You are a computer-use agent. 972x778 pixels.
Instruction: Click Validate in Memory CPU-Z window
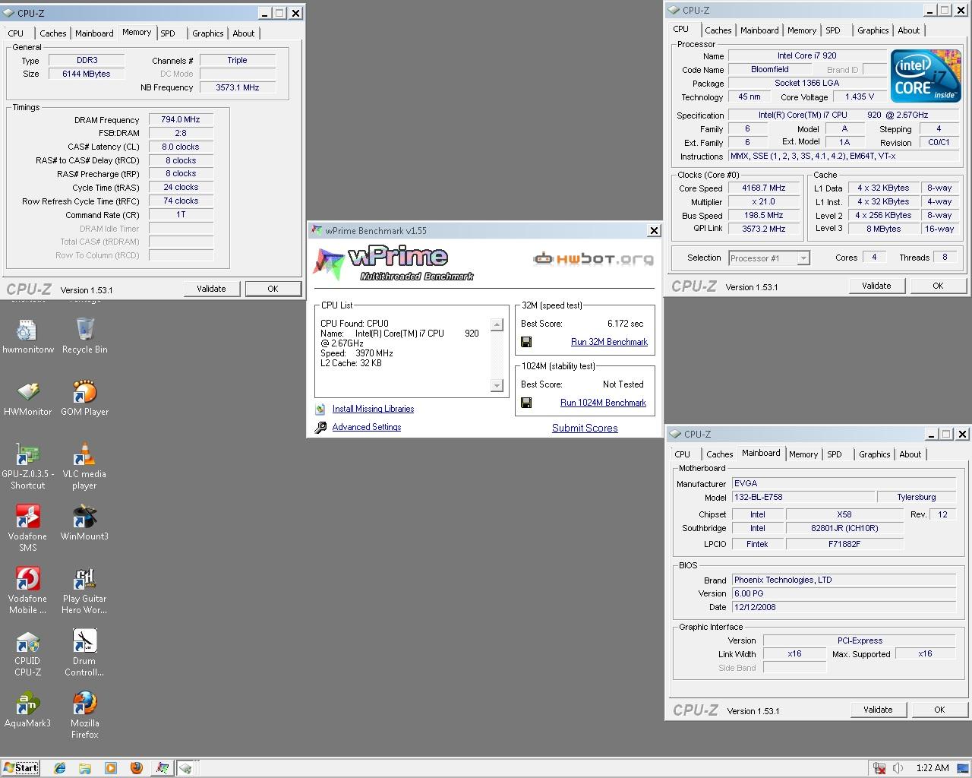(211, 289)
